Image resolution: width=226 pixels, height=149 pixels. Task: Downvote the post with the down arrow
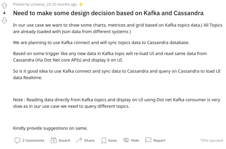(4, 21)
